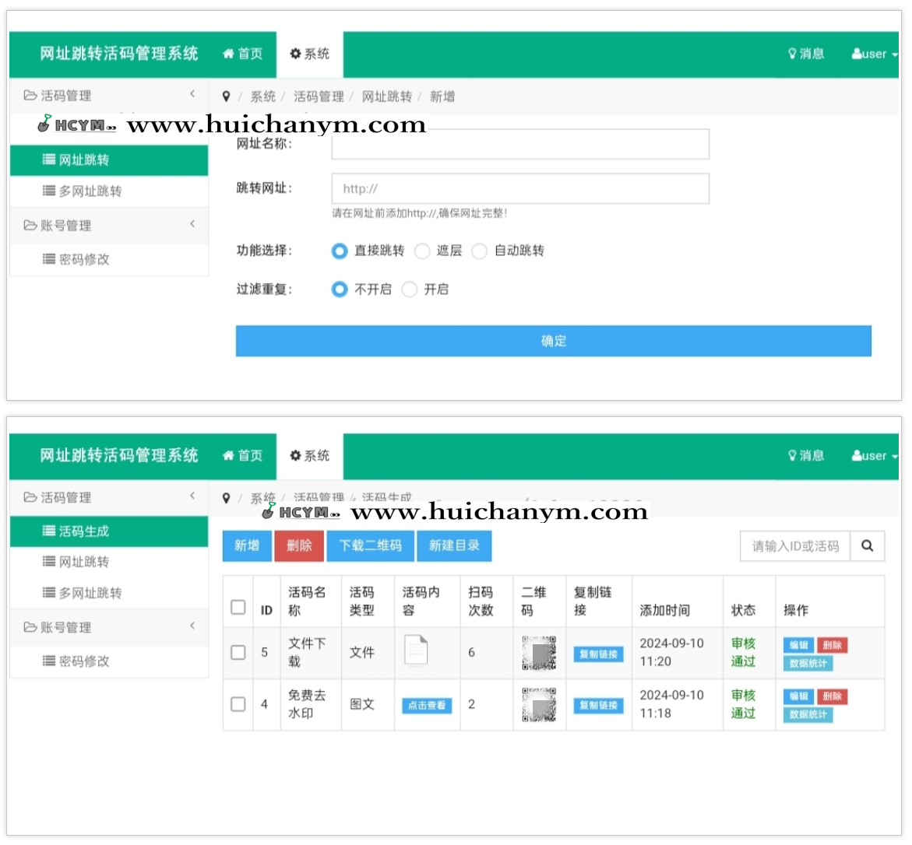Click the location pin in the 新增 breadcrumb
Viewport: 912px width, 845px height.
(x=226, y=96)
